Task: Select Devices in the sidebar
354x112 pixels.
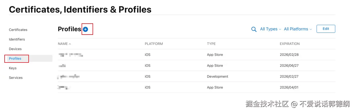Action: click(15, 49)
